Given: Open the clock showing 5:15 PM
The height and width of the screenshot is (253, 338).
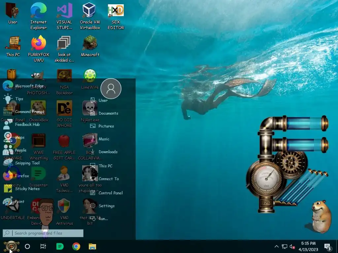Looking at the screenshot, I should point(309,246).
